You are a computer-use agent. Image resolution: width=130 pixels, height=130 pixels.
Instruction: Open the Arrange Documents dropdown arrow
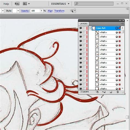(29, 4)
